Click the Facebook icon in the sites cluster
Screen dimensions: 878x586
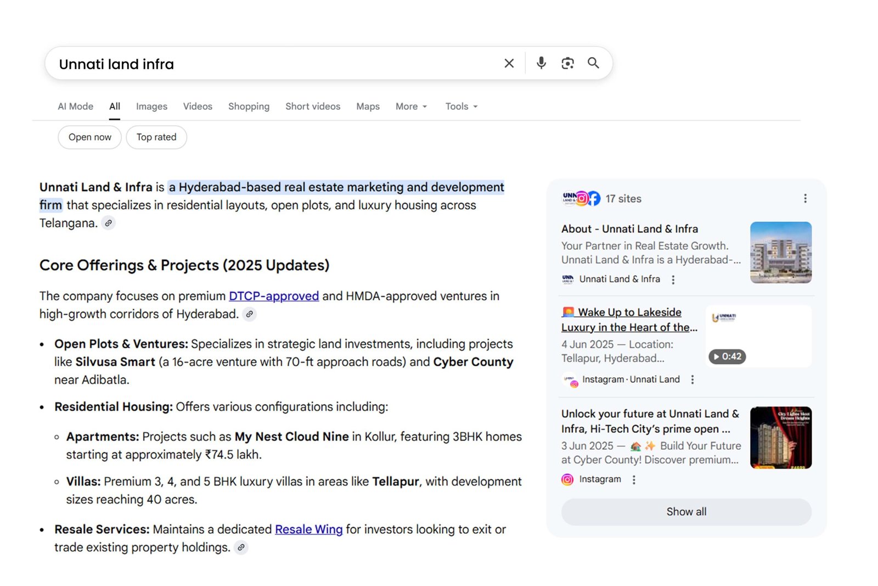[595, 198]
